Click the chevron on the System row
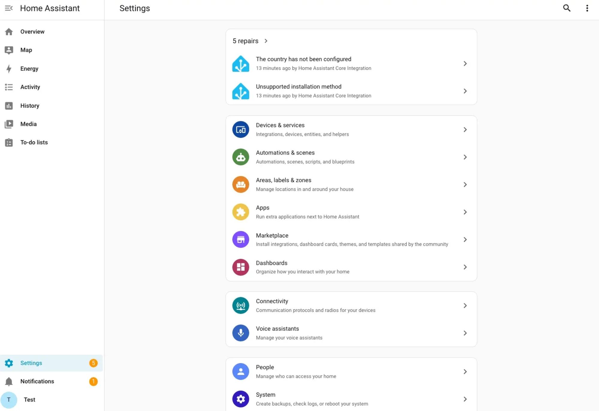Screen dimensions: 599x411 tap(465, 399)
